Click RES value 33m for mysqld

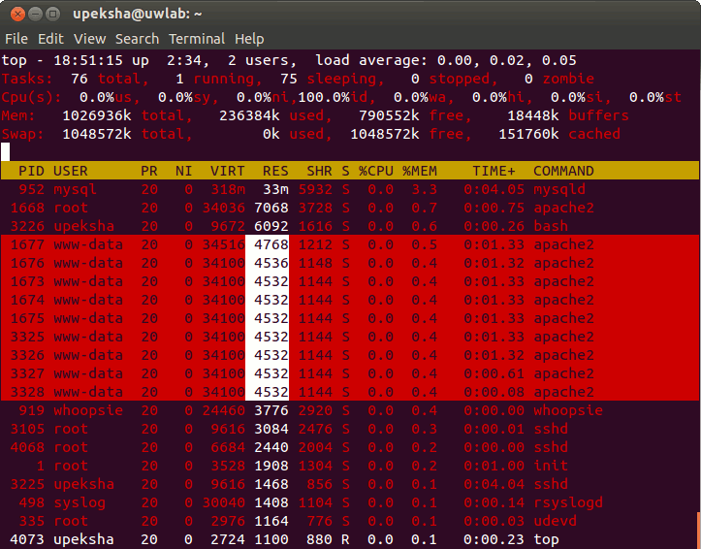tap(275, 189)
